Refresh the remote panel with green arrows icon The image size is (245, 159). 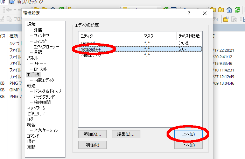pos(237,10)
